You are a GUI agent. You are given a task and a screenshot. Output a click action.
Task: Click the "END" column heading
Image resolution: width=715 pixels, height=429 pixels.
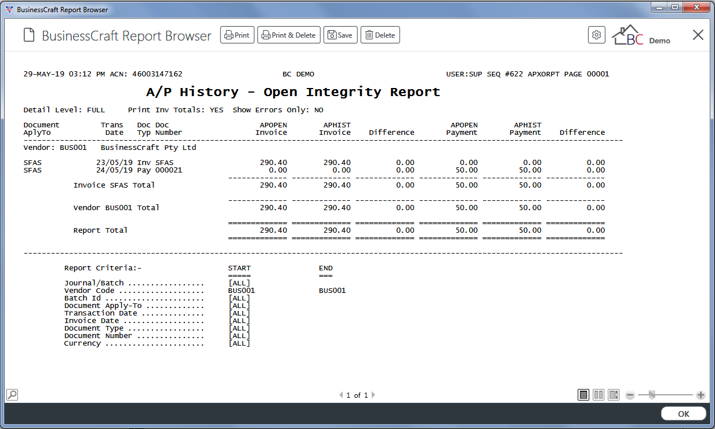click(x=326, y=269)
